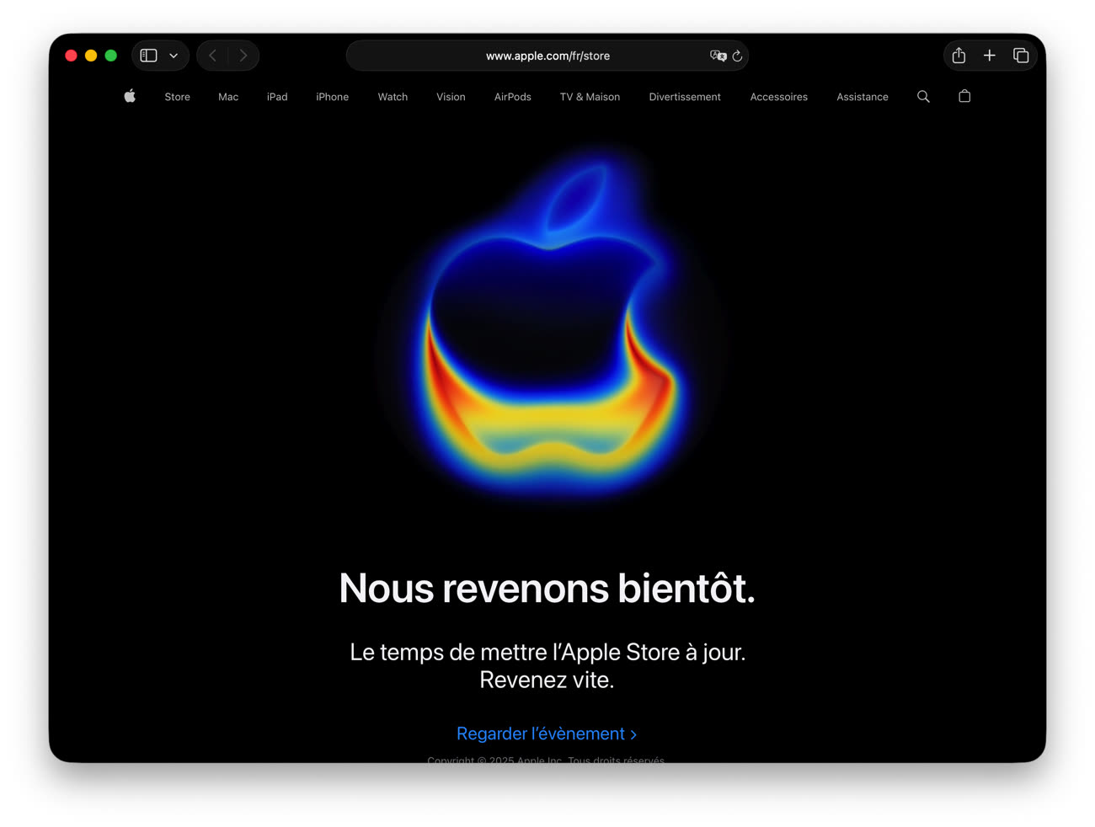Expand the sidebar dropdown chevron
The height and width of the screenshot is (827, 1095).
pos(174,56)
